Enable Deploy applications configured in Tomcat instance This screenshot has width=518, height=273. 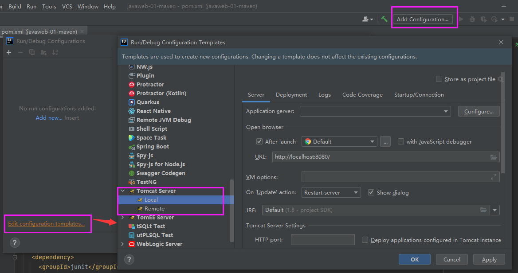(365, 240)
